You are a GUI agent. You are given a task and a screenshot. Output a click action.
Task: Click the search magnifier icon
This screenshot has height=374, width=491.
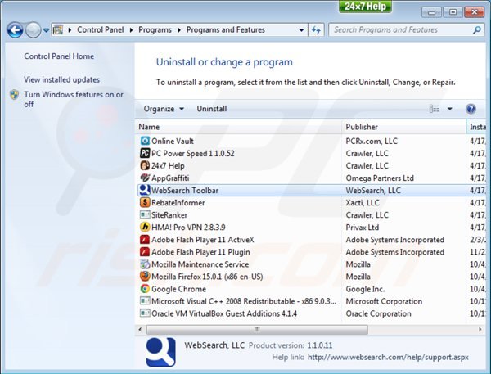pyautogui.click(x=476, y=30)
